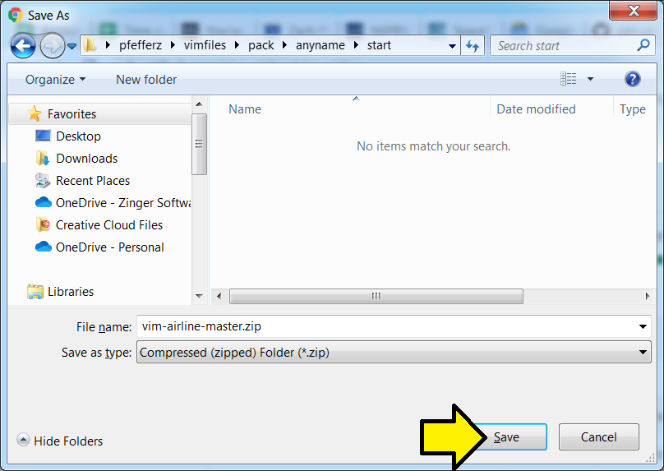
Task: Select pfefferz in the address path
Action: [x=141, y=45]
